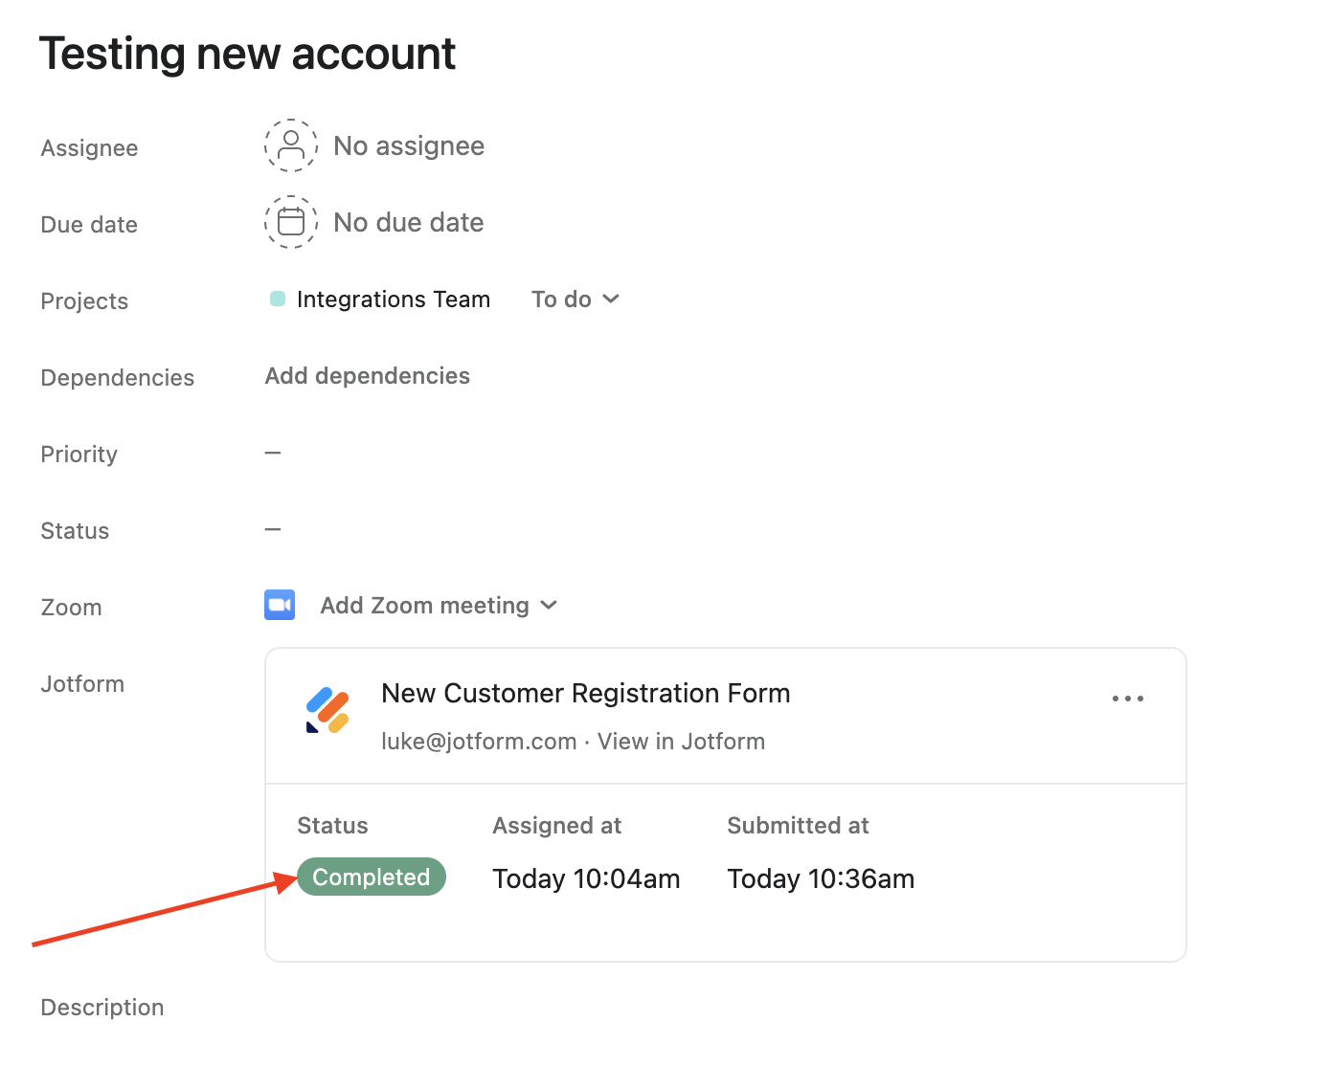Set the Status field dash value
1331x1066 pixels.
click(x=273, y=529)
